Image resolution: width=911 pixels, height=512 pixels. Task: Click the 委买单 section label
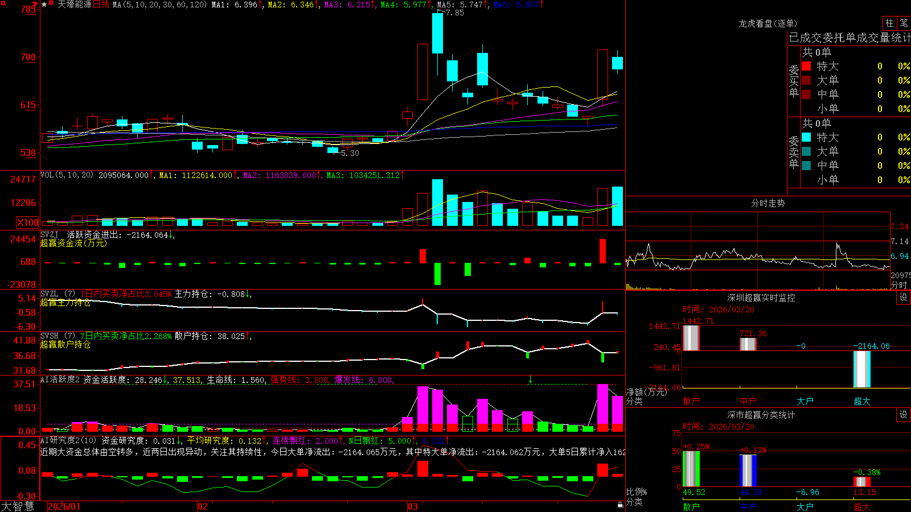pyautogui.click(x=794, y=81)
